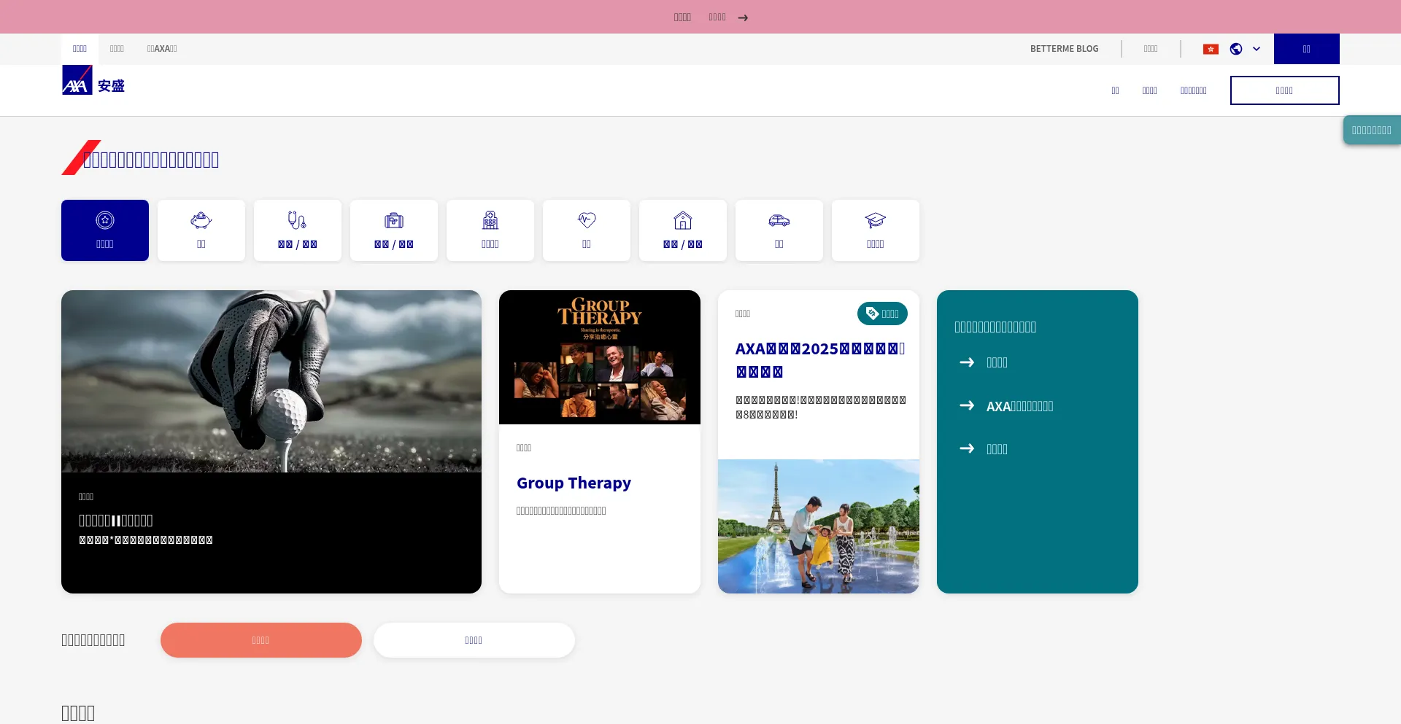
Task: Choose the graduation cap category tile
Action: pos(876,230)
